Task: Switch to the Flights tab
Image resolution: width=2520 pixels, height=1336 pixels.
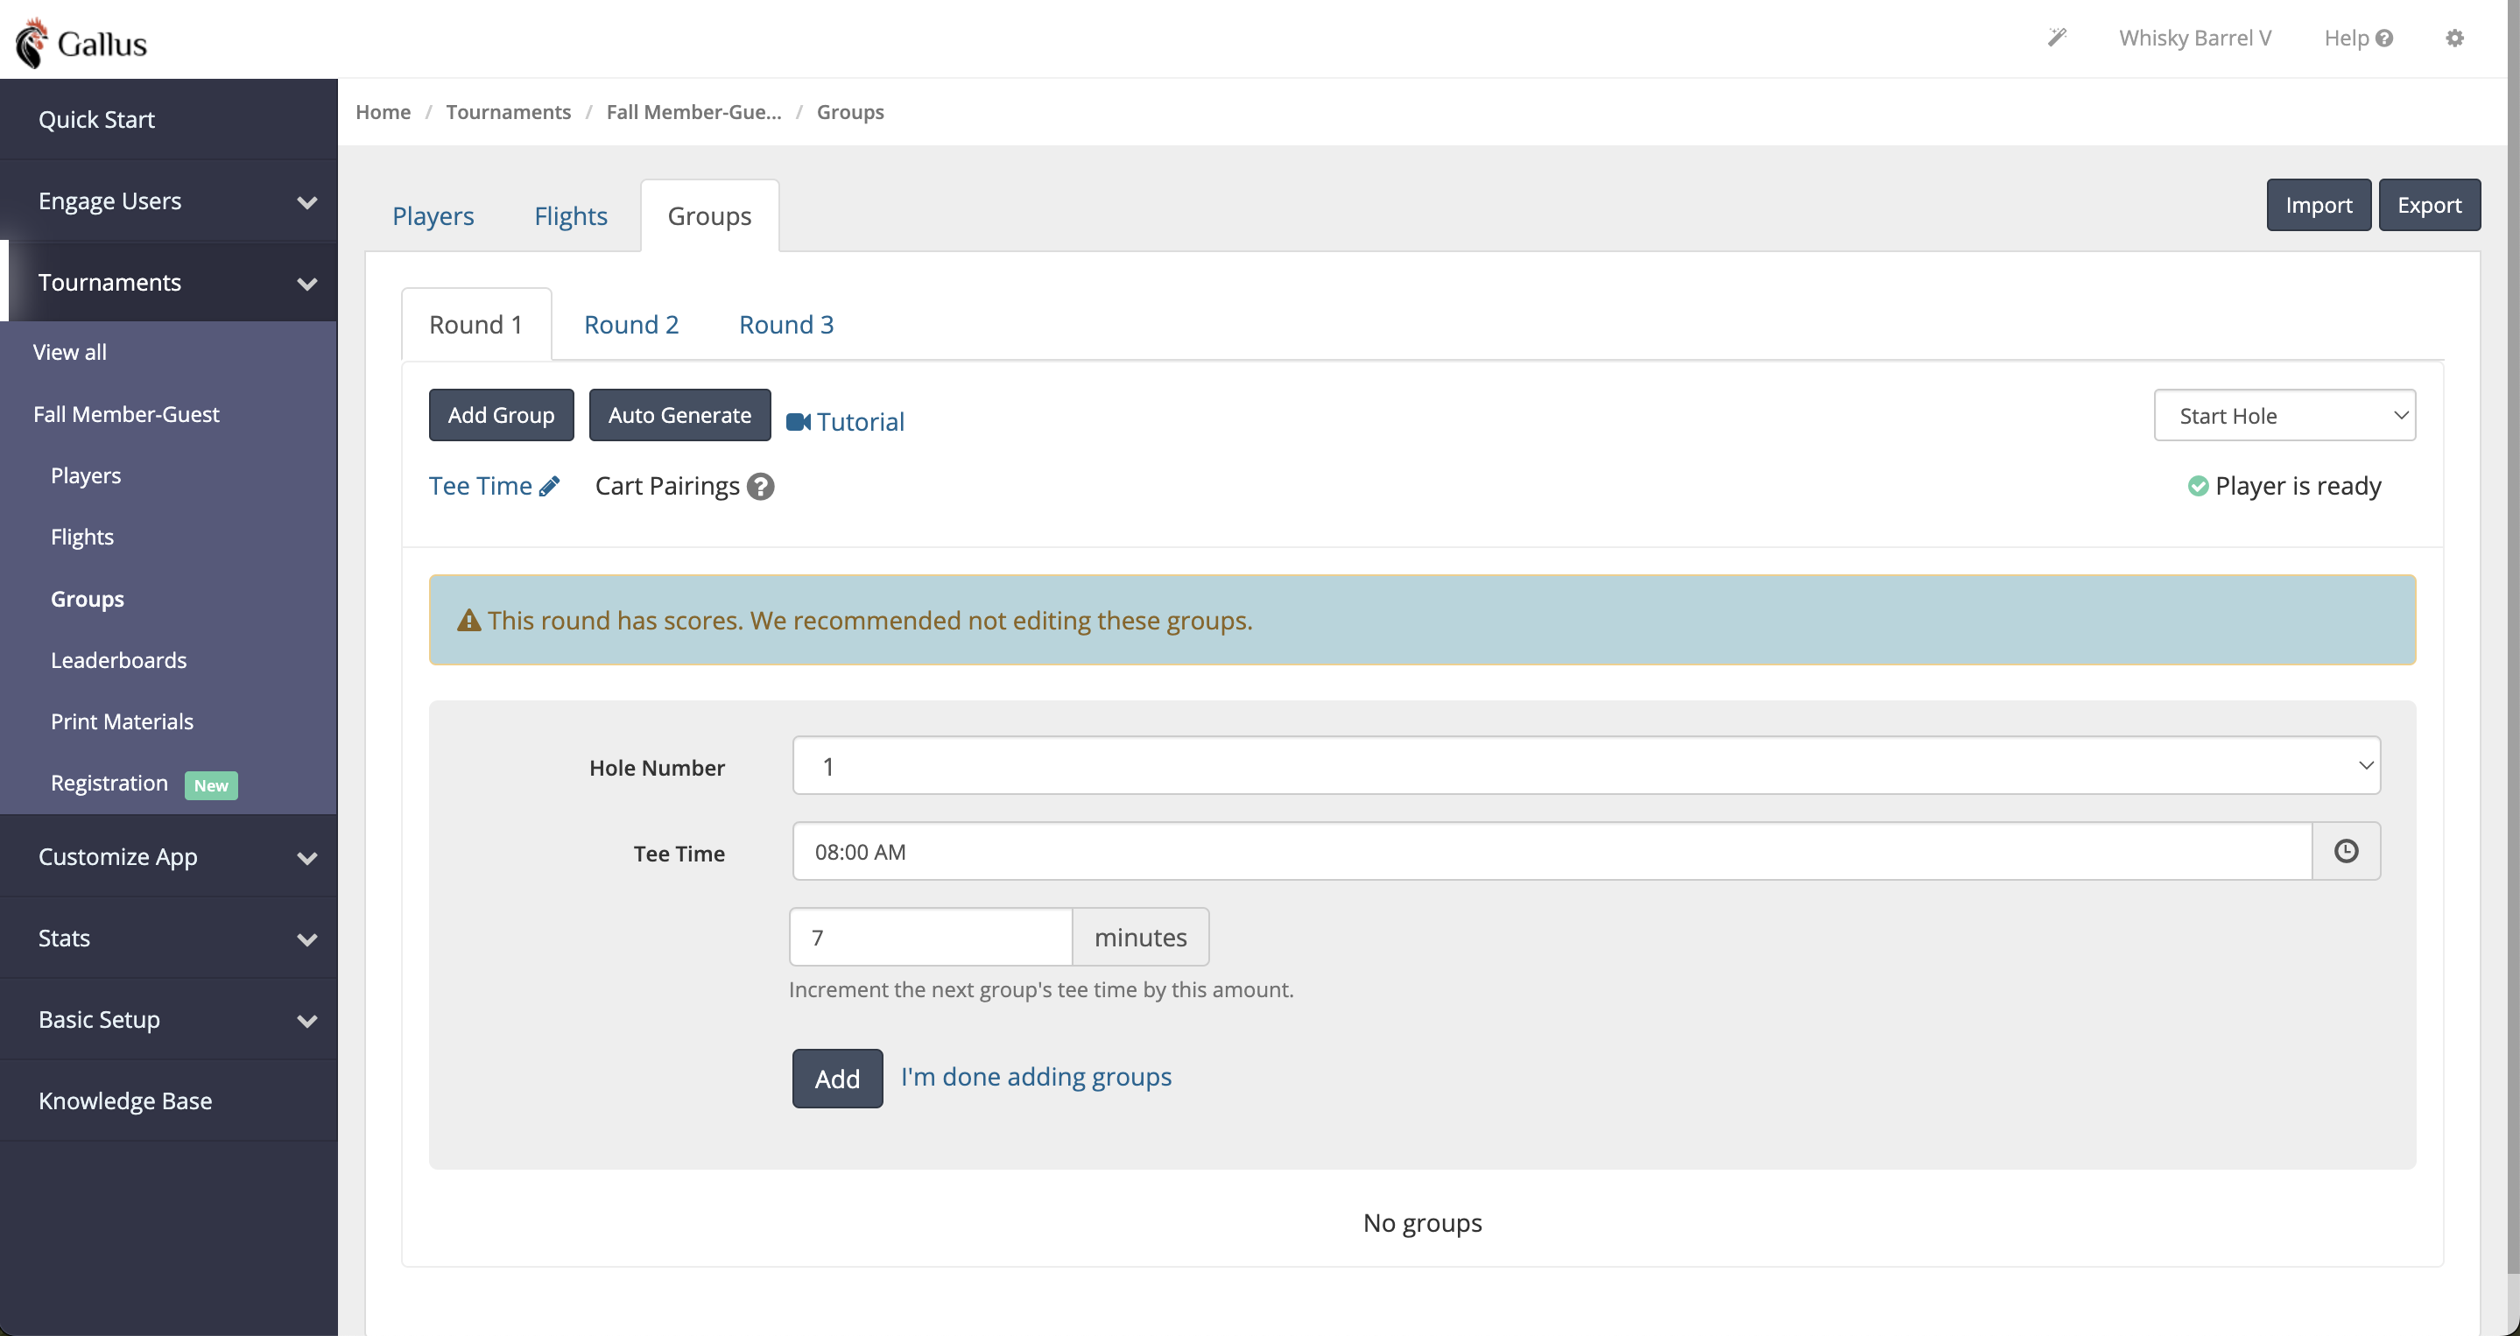Action: (570, 215)
